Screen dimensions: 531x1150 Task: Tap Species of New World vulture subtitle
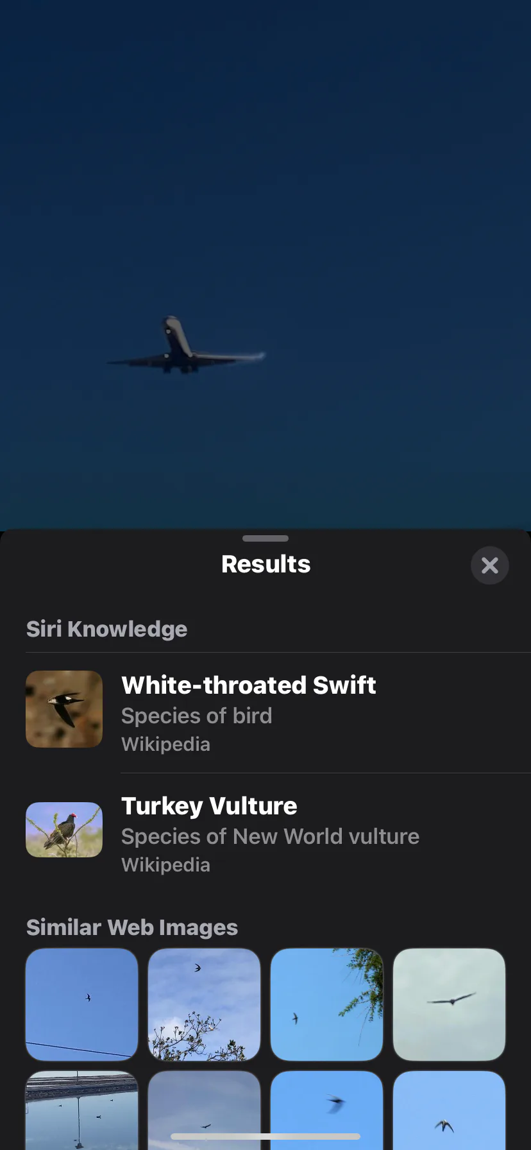(x=270, y=836)
